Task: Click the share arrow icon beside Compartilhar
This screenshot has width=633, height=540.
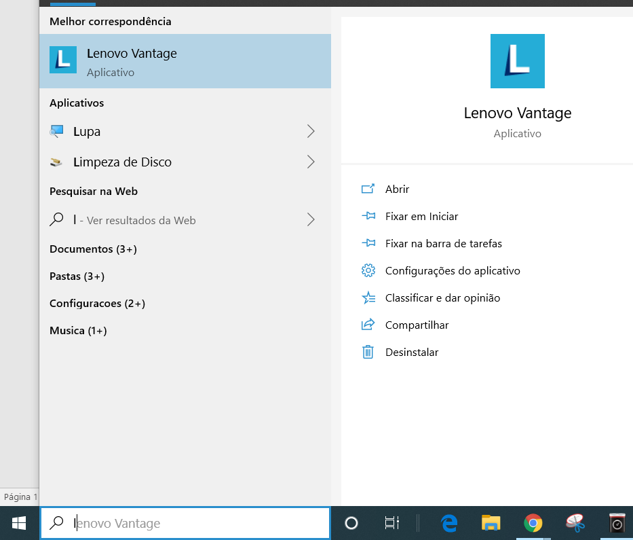Action: (368, 325)
